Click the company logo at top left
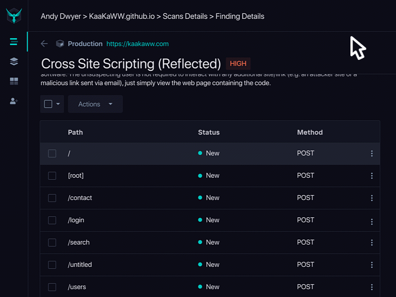This screenshot has width=396, height=297. pos(13,15)
